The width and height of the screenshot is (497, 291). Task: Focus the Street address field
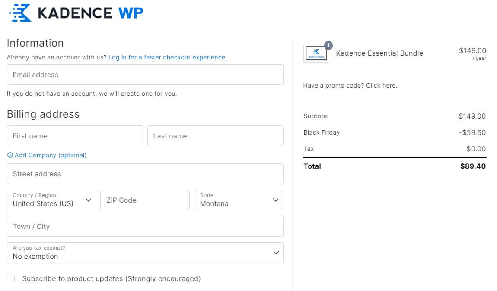(x=145, y=174)
